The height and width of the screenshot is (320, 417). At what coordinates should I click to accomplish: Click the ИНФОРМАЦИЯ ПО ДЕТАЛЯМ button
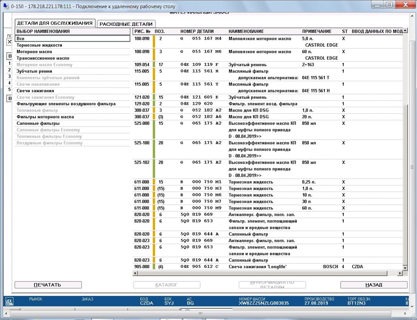coord(272,285)
